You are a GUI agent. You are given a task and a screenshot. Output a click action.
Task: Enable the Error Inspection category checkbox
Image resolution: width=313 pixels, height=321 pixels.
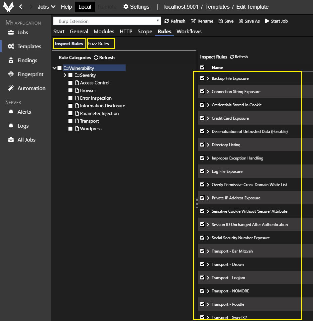coord(70,98)
